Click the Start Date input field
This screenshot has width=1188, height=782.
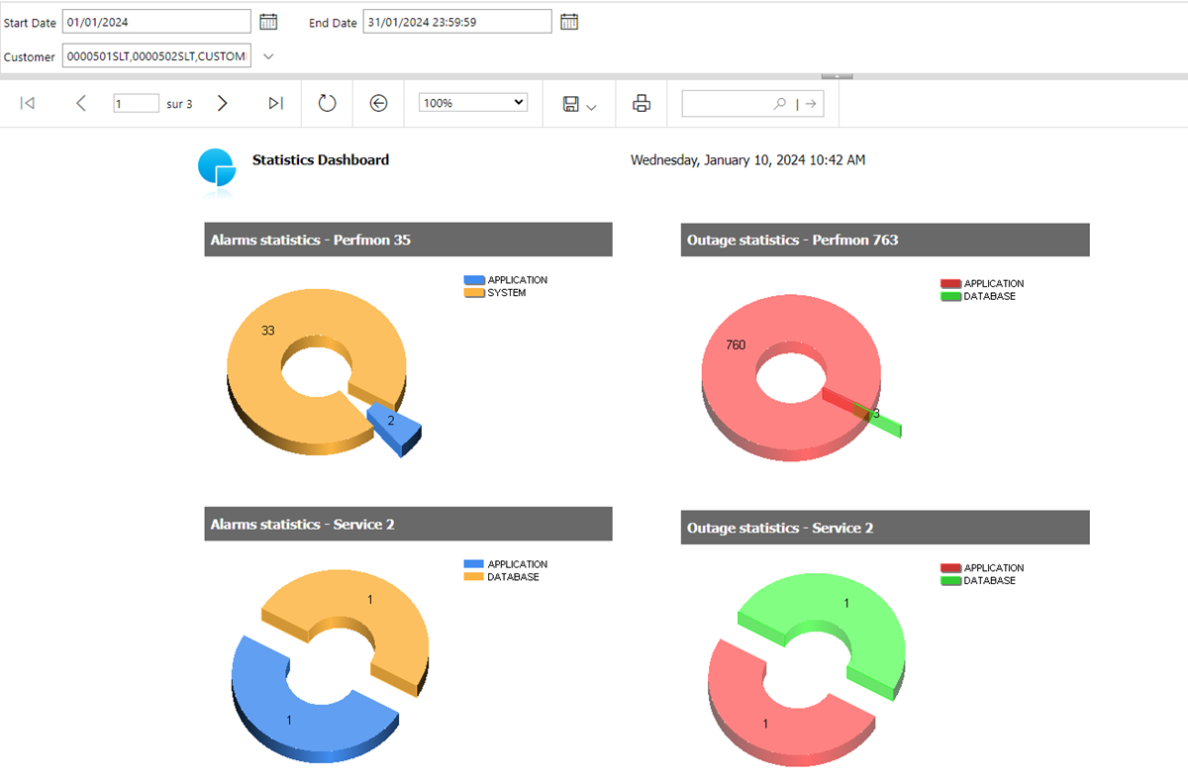(156, 22)
